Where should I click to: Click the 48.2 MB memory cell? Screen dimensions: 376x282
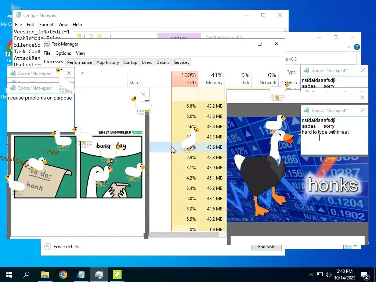click(212, 219)
